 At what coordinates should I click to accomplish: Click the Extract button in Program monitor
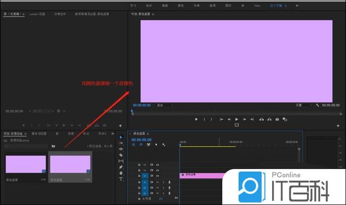tap(270, 119)
